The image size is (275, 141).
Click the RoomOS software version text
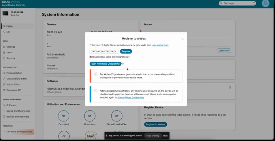coord(66,89)
